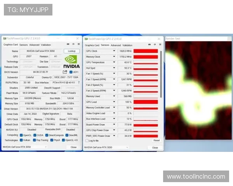Screen dimensions: 233x186
Task: Switch to Advanced tab in left window
Action: 34,45
